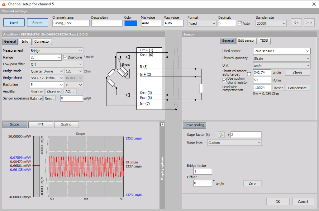
Task: Toggle gage factor sign with +/- button
Action: [221, 134]
